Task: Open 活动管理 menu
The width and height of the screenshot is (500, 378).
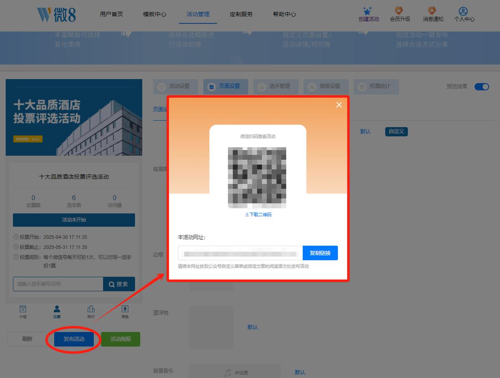Action: coord(198,14)
